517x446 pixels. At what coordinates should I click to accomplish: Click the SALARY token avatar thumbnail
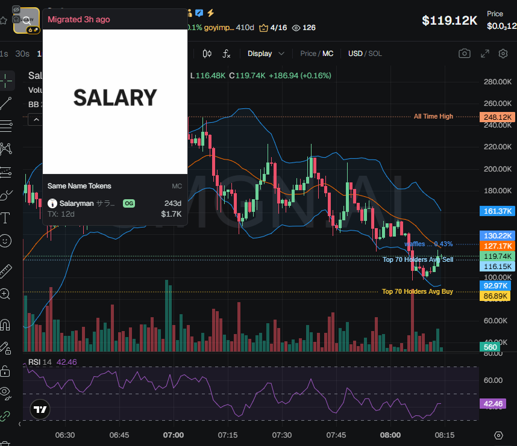click(27, 20)
